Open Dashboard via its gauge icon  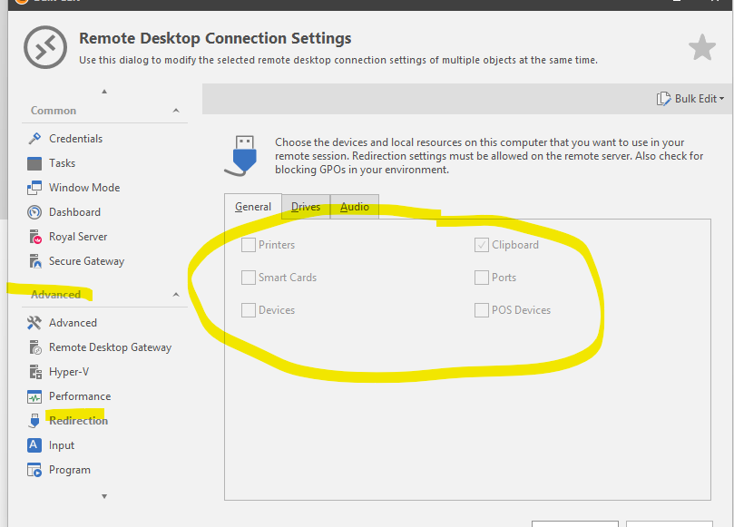click(x=34, y=212)
